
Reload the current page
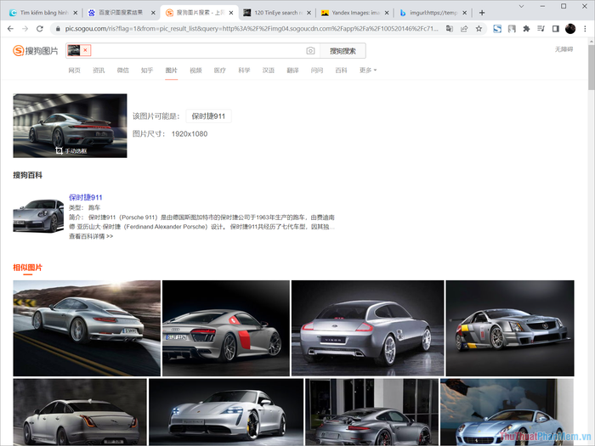coord(40,29)
